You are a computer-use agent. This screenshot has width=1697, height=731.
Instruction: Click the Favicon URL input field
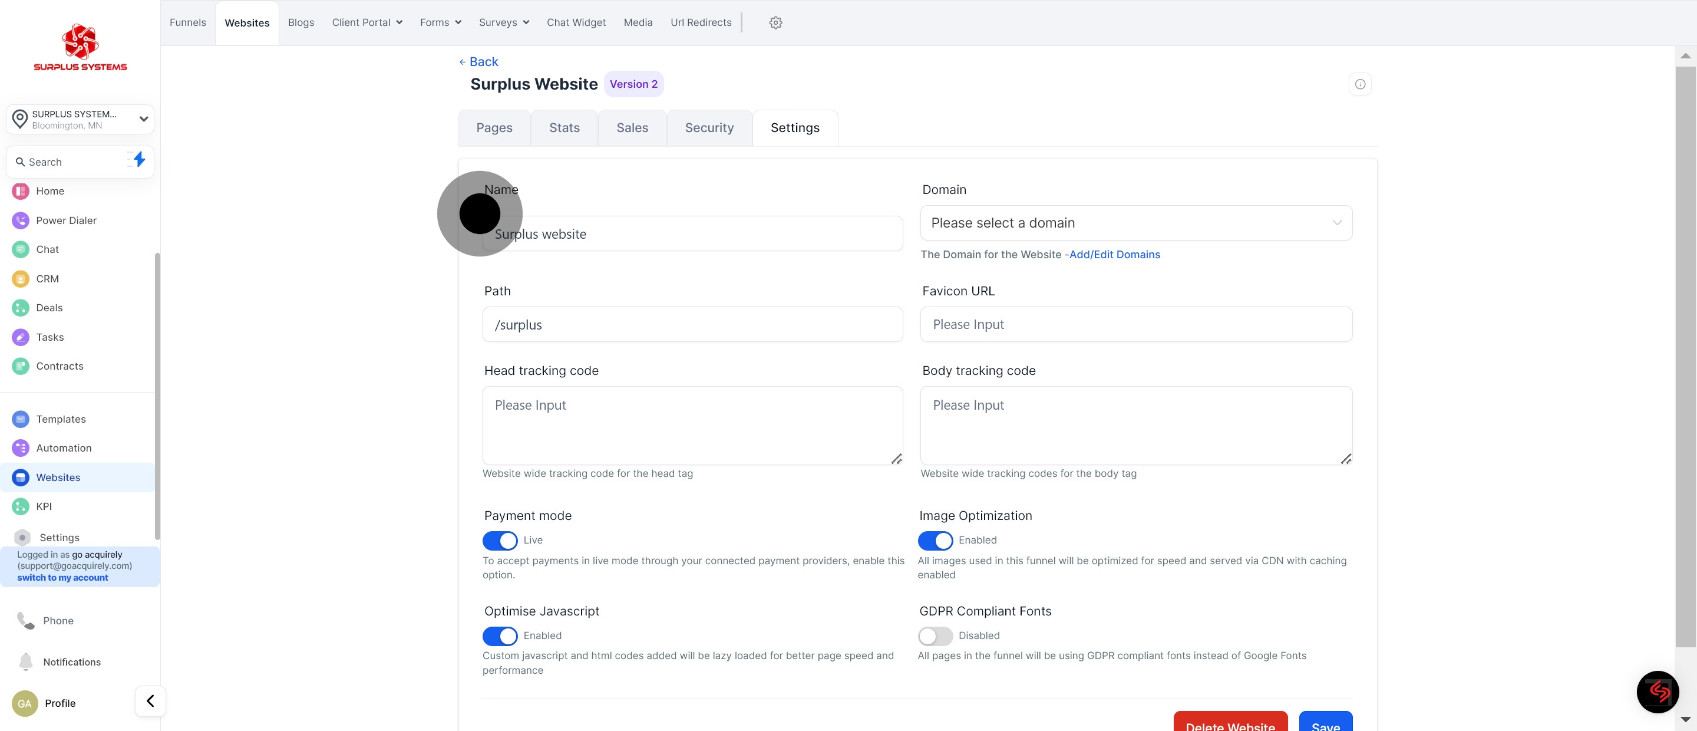point(1135,324)
